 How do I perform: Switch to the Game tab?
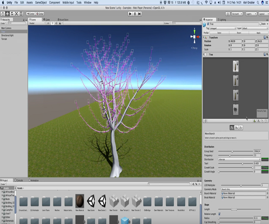[x=47, y=20]
